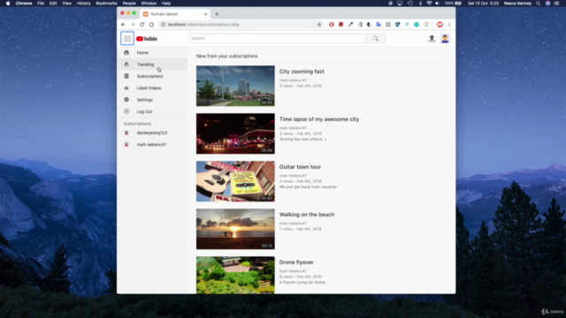Click the YouTube logo
Image resolution: width=566 pixels, height=318 pixels.
point(147,39)
